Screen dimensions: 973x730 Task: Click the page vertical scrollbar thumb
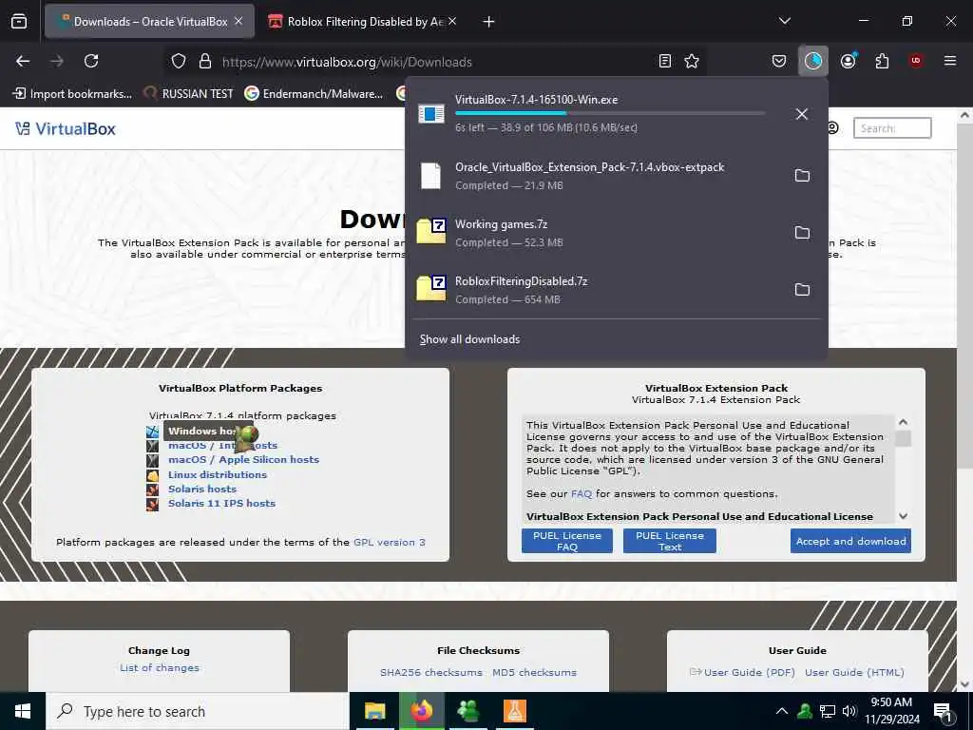coord(964,297)
